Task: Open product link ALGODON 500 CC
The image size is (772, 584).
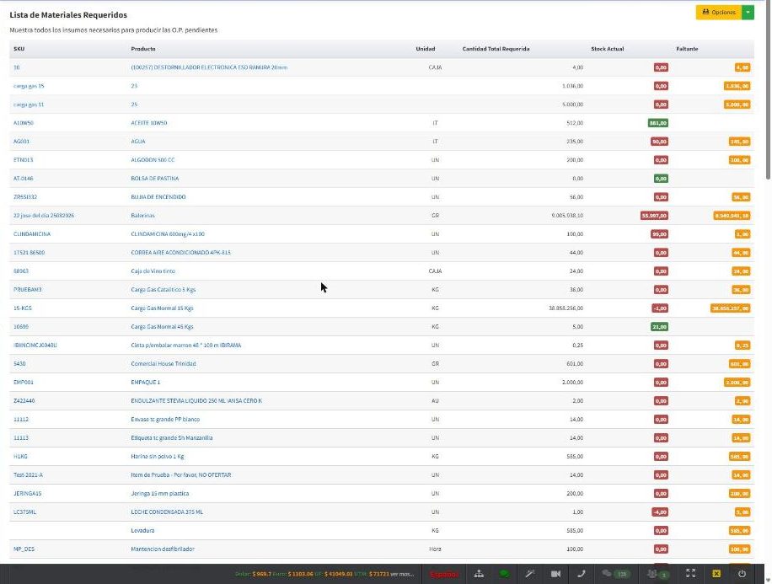Action: 153,160
